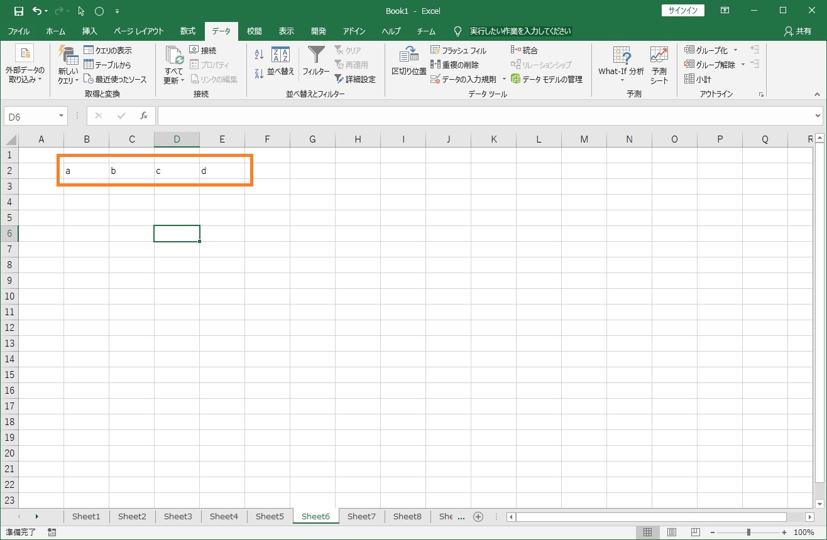Expand グループ解除 dropdown arrow
Viewport: 827px width, 540px height.
coord(743,65)
